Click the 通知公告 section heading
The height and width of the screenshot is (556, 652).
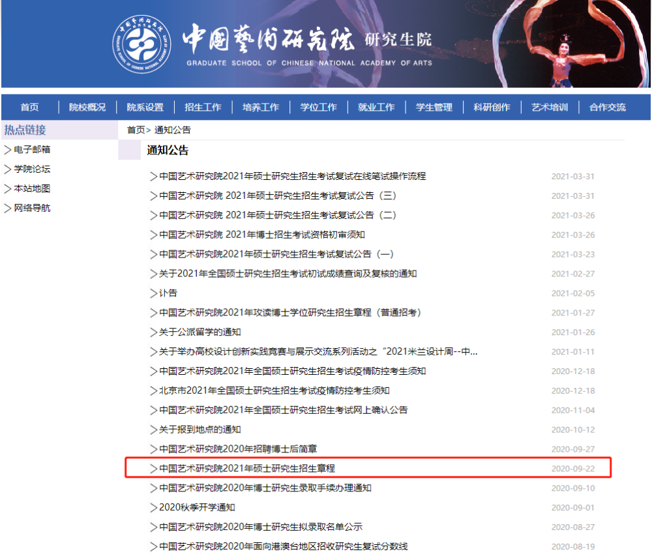pos(168,150)
